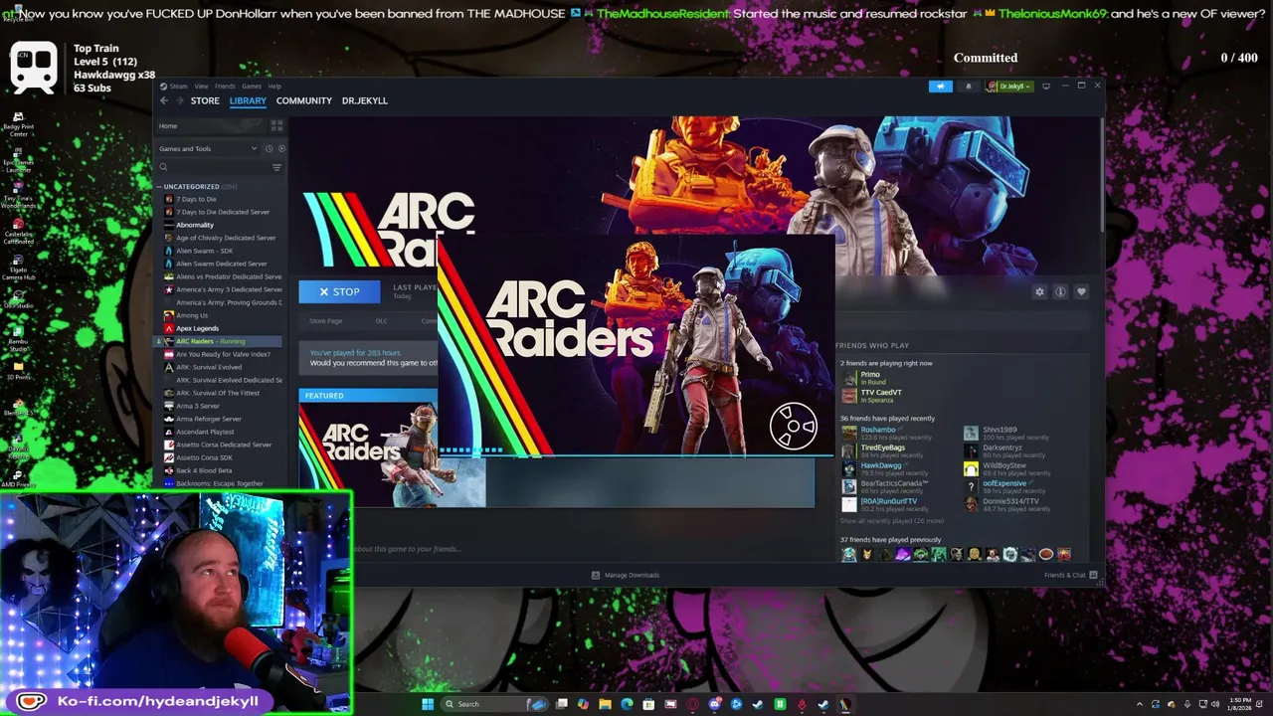Open ARC Raiders manage settings gear
This screenshot has width=1273, height=716.
pos(1039,291)
